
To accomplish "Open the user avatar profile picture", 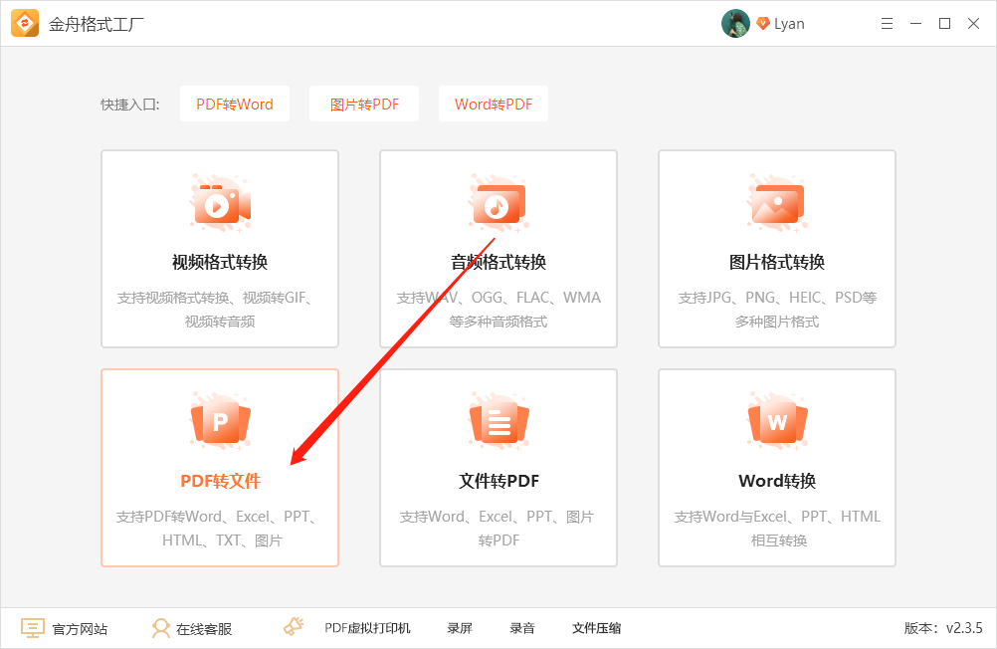I will point(735,24).
